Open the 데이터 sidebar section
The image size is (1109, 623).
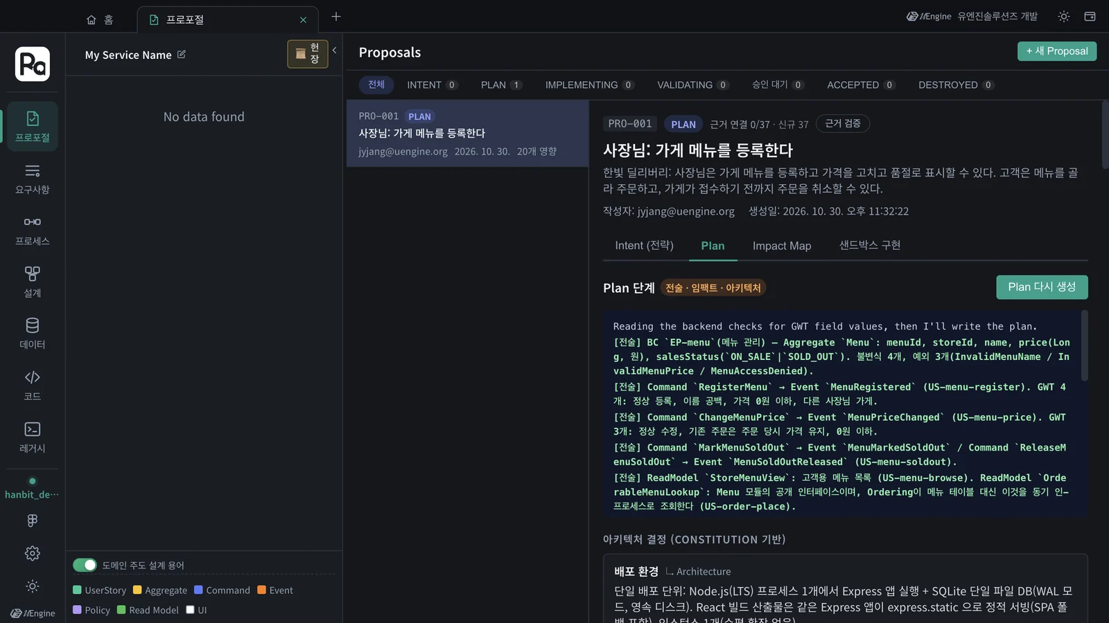point(33,334)
